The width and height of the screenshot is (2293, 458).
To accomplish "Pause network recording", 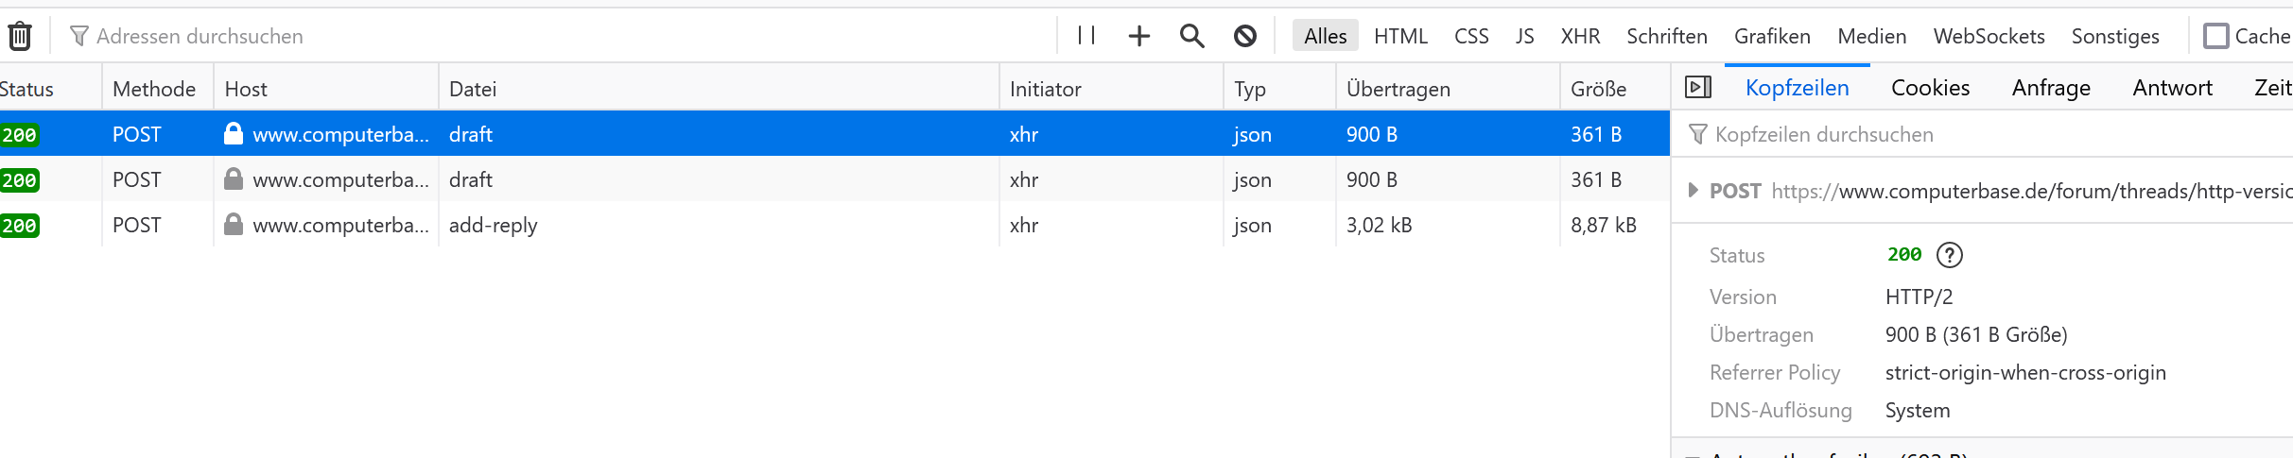I will point(1086,36).
